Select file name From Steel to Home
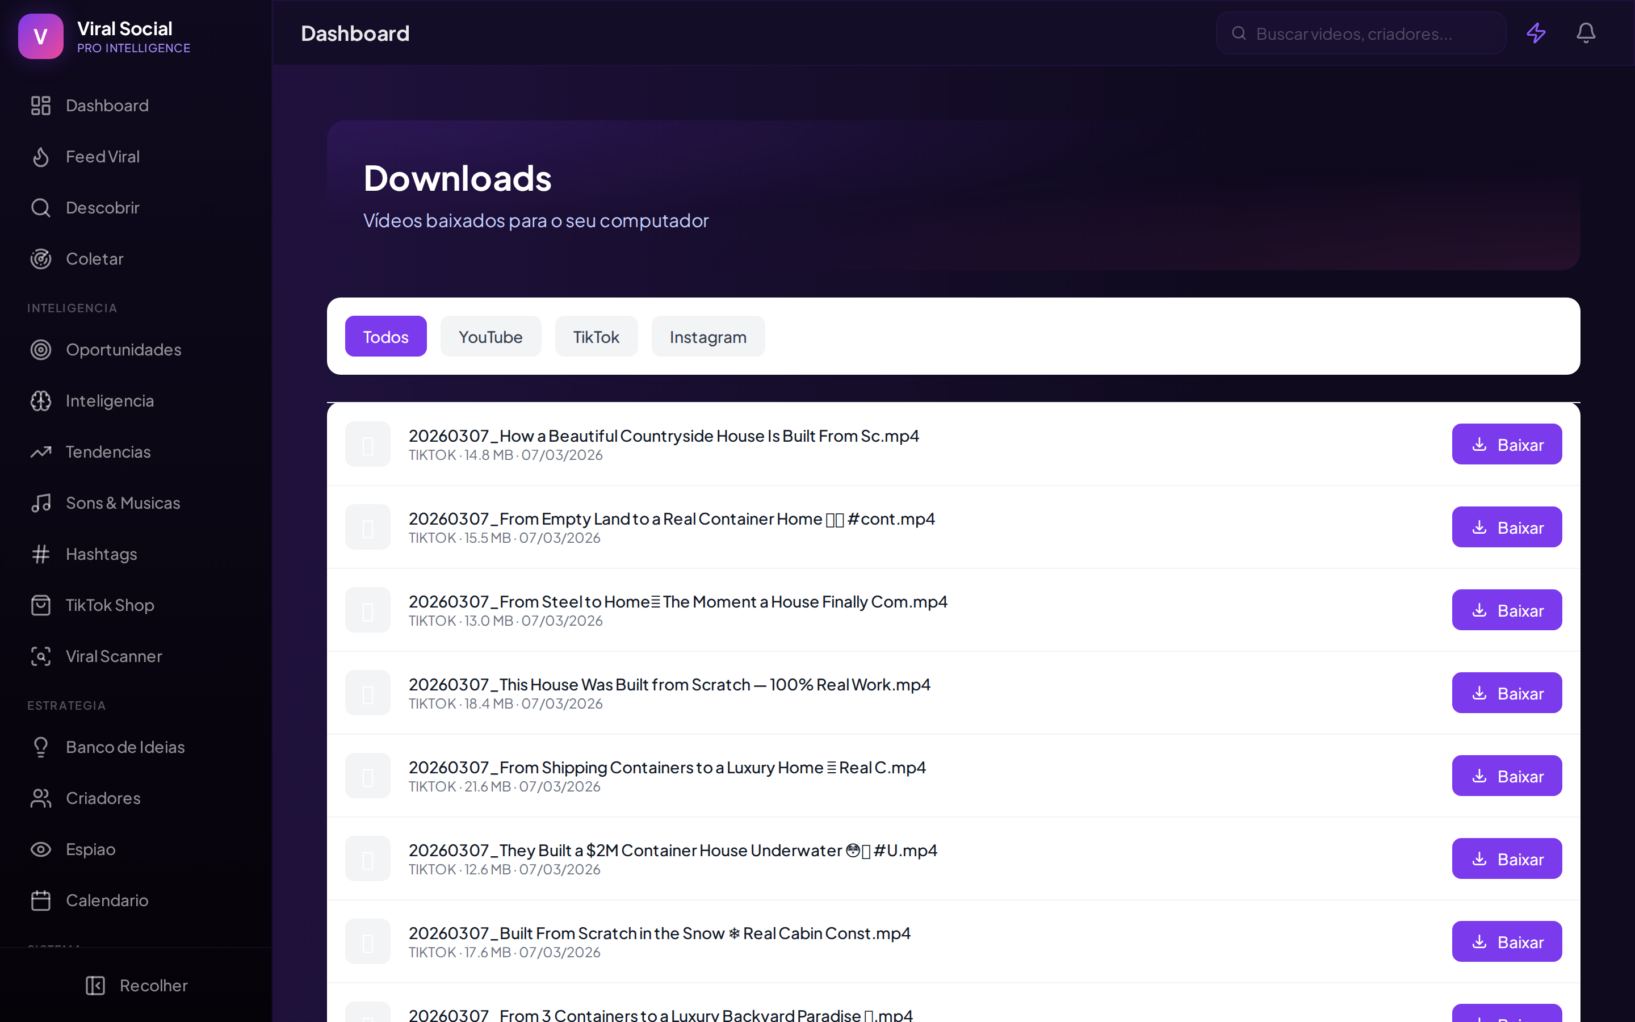The width and height of the screenshot is (1635, 1022). pos(678,602)
